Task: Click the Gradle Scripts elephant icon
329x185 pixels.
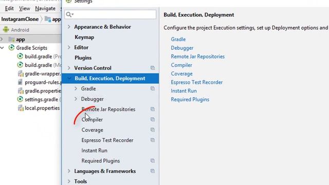Action: [11, 48]
